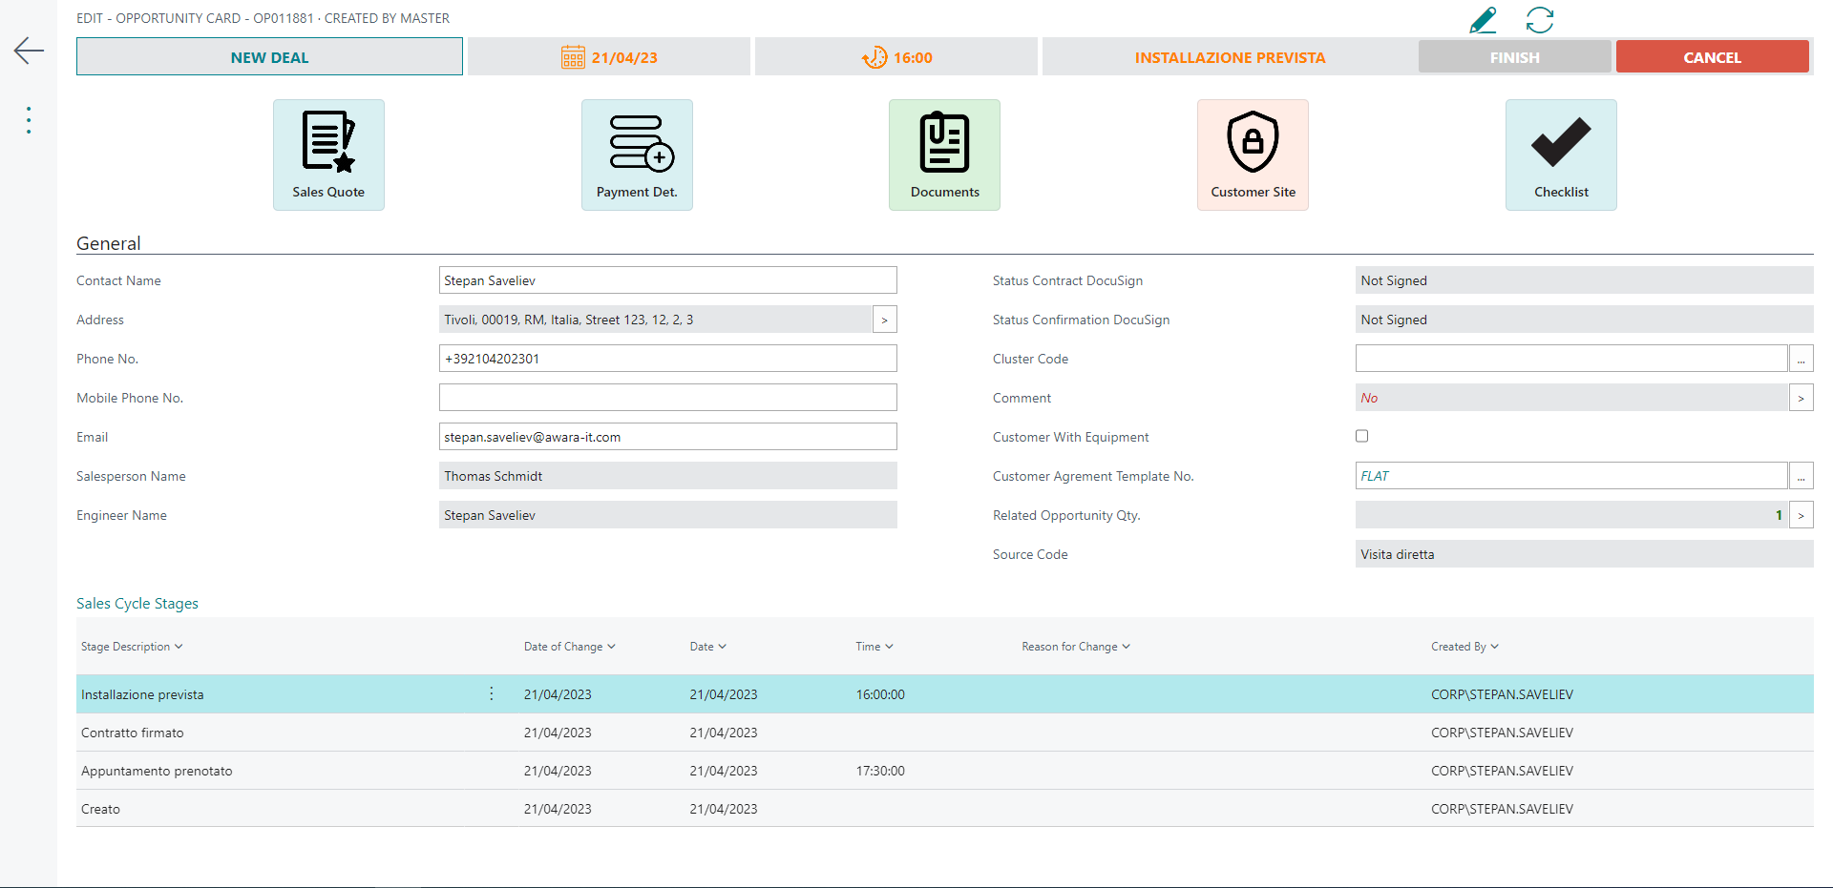The image size is (1833, 888).
Task: Click the Engineer Name value Stepan Saveliev
Action: 668,515
